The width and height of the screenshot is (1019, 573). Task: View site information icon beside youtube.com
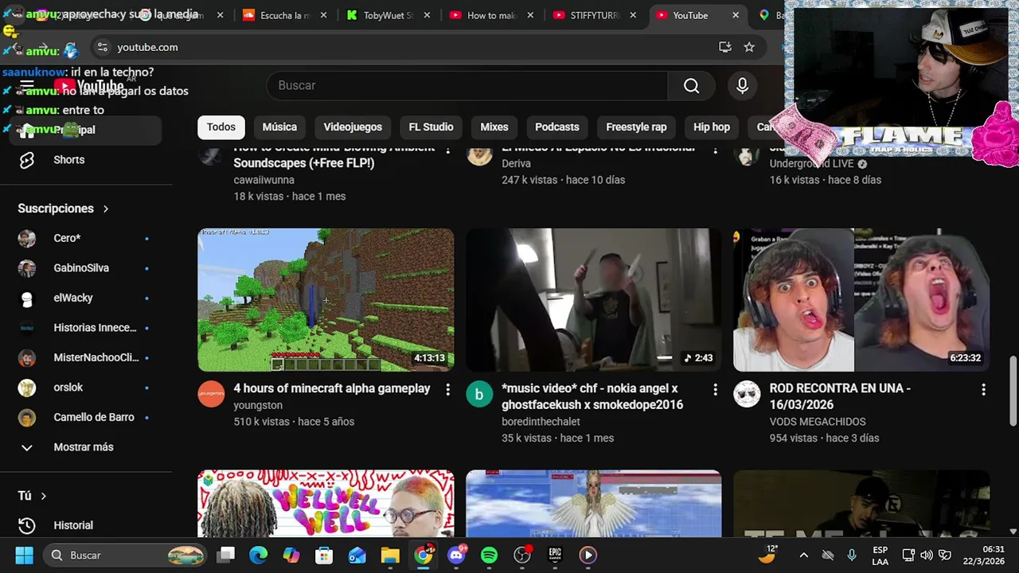(x=102, y=47)
